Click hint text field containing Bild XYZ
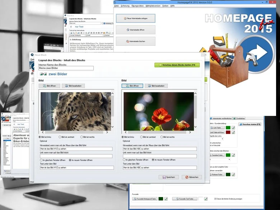This screenshot has height=210, width=280. [x=76, y=149]
